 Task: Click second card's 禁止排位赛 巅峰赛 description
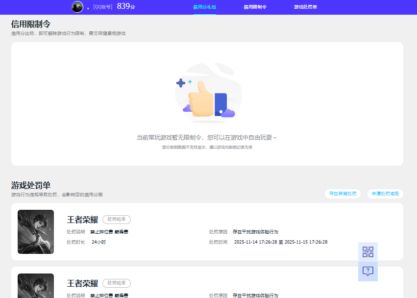pos(109,296)
